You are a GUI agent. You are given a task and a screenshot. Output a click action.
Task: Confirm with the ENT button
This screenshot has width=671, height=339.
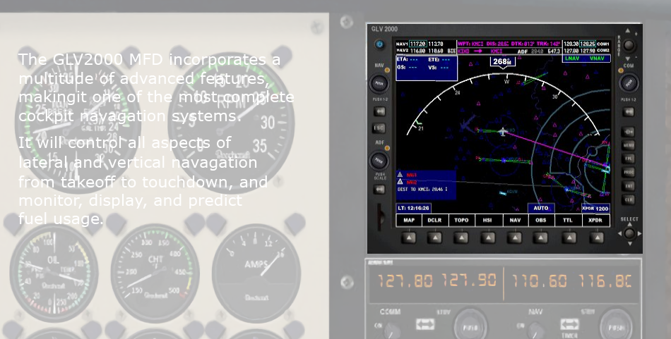(x=628, y=186)
